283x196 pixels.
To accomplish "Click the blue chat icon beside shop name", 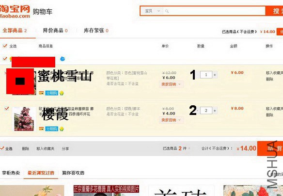I will point(63,59).
